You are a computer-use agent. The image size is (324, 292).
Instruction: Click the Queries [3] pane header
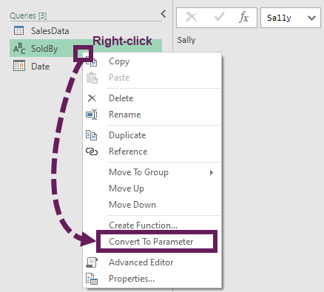point(28,16)
